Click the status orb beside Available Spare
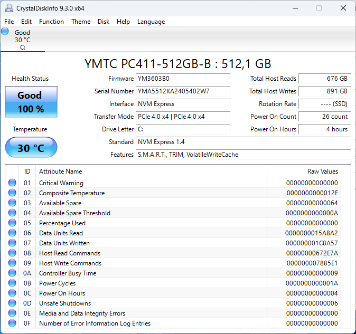This screenshot has width=356, height=334. point(12,203)
